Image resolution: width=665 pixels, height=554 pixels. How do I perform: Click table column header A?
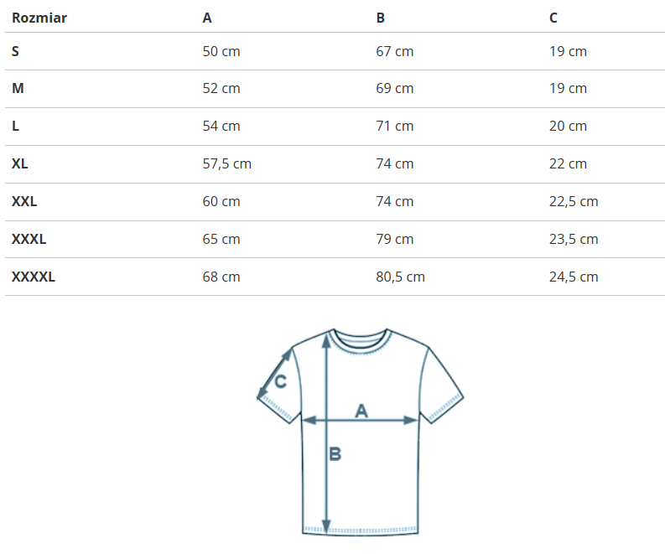coord(207,18)
